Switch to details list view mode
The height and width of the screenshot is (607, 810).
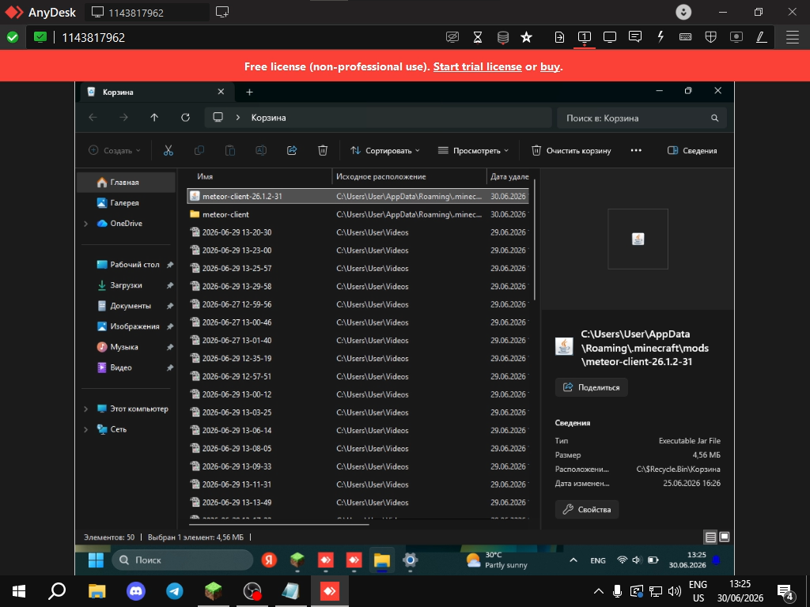(x=711, y=537)
